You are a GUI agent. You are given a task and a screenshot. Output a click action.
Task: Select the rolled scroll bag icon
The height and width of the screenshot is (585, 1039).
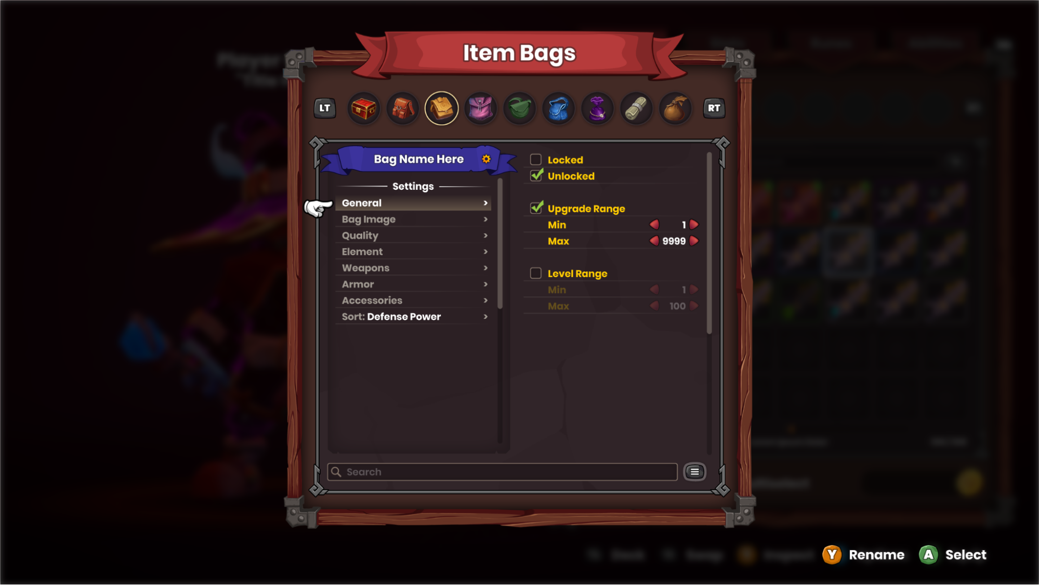coord(636,109)
